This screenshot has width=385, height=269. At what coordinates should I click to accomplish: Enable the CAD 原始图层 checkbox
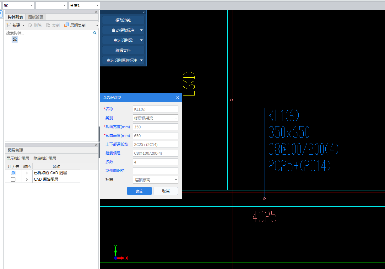pos(13,179)
